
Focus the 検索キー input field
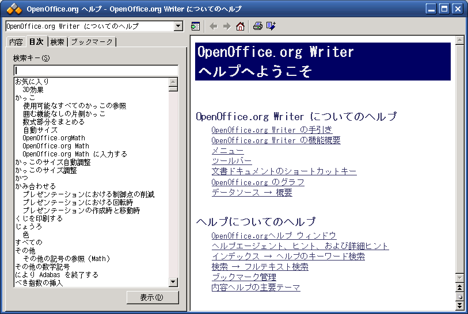[96, 70]
